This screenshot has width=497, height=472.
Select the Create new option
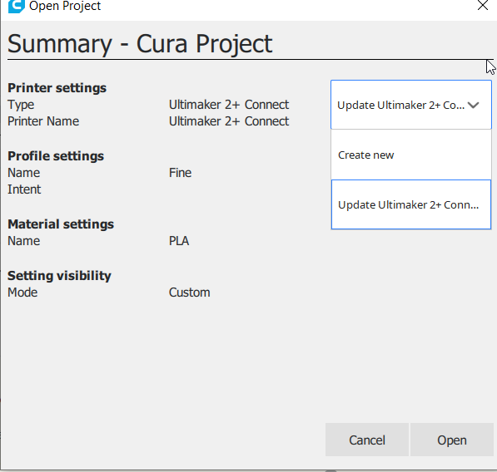click(x=410, y=155)
